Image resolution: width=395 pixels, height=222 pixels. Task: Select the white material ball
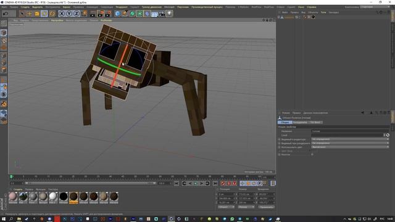click(x=53, y=197)
